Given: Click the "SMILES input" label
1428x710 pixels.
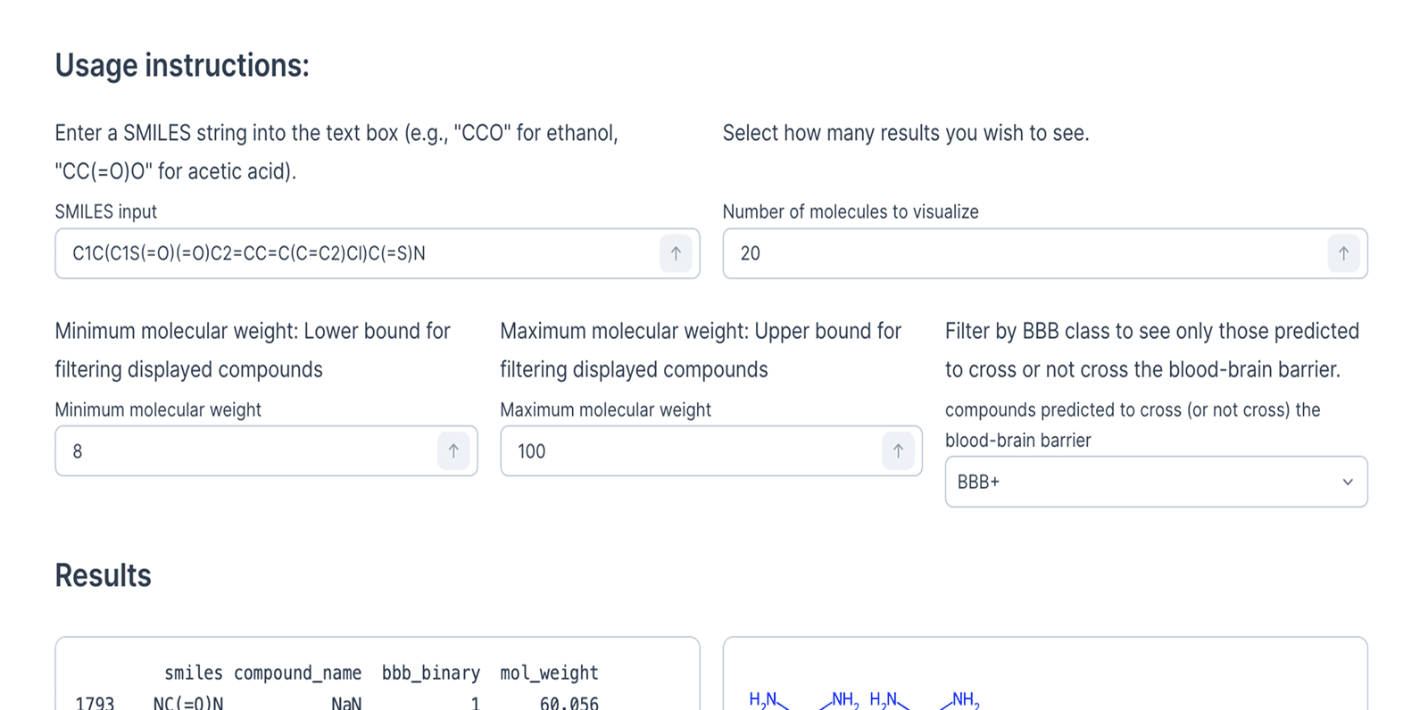Looking at the screenshot, I should tap(105, 212).
